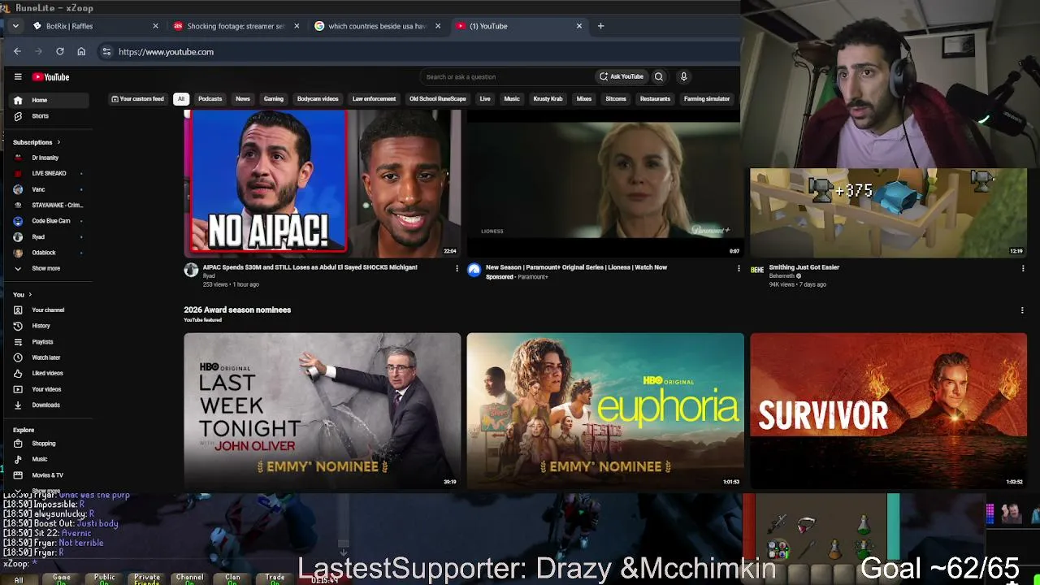Open Movies & TV under Explore
The width and height of the screenshot is (1040, 585).
pos(46,475)
